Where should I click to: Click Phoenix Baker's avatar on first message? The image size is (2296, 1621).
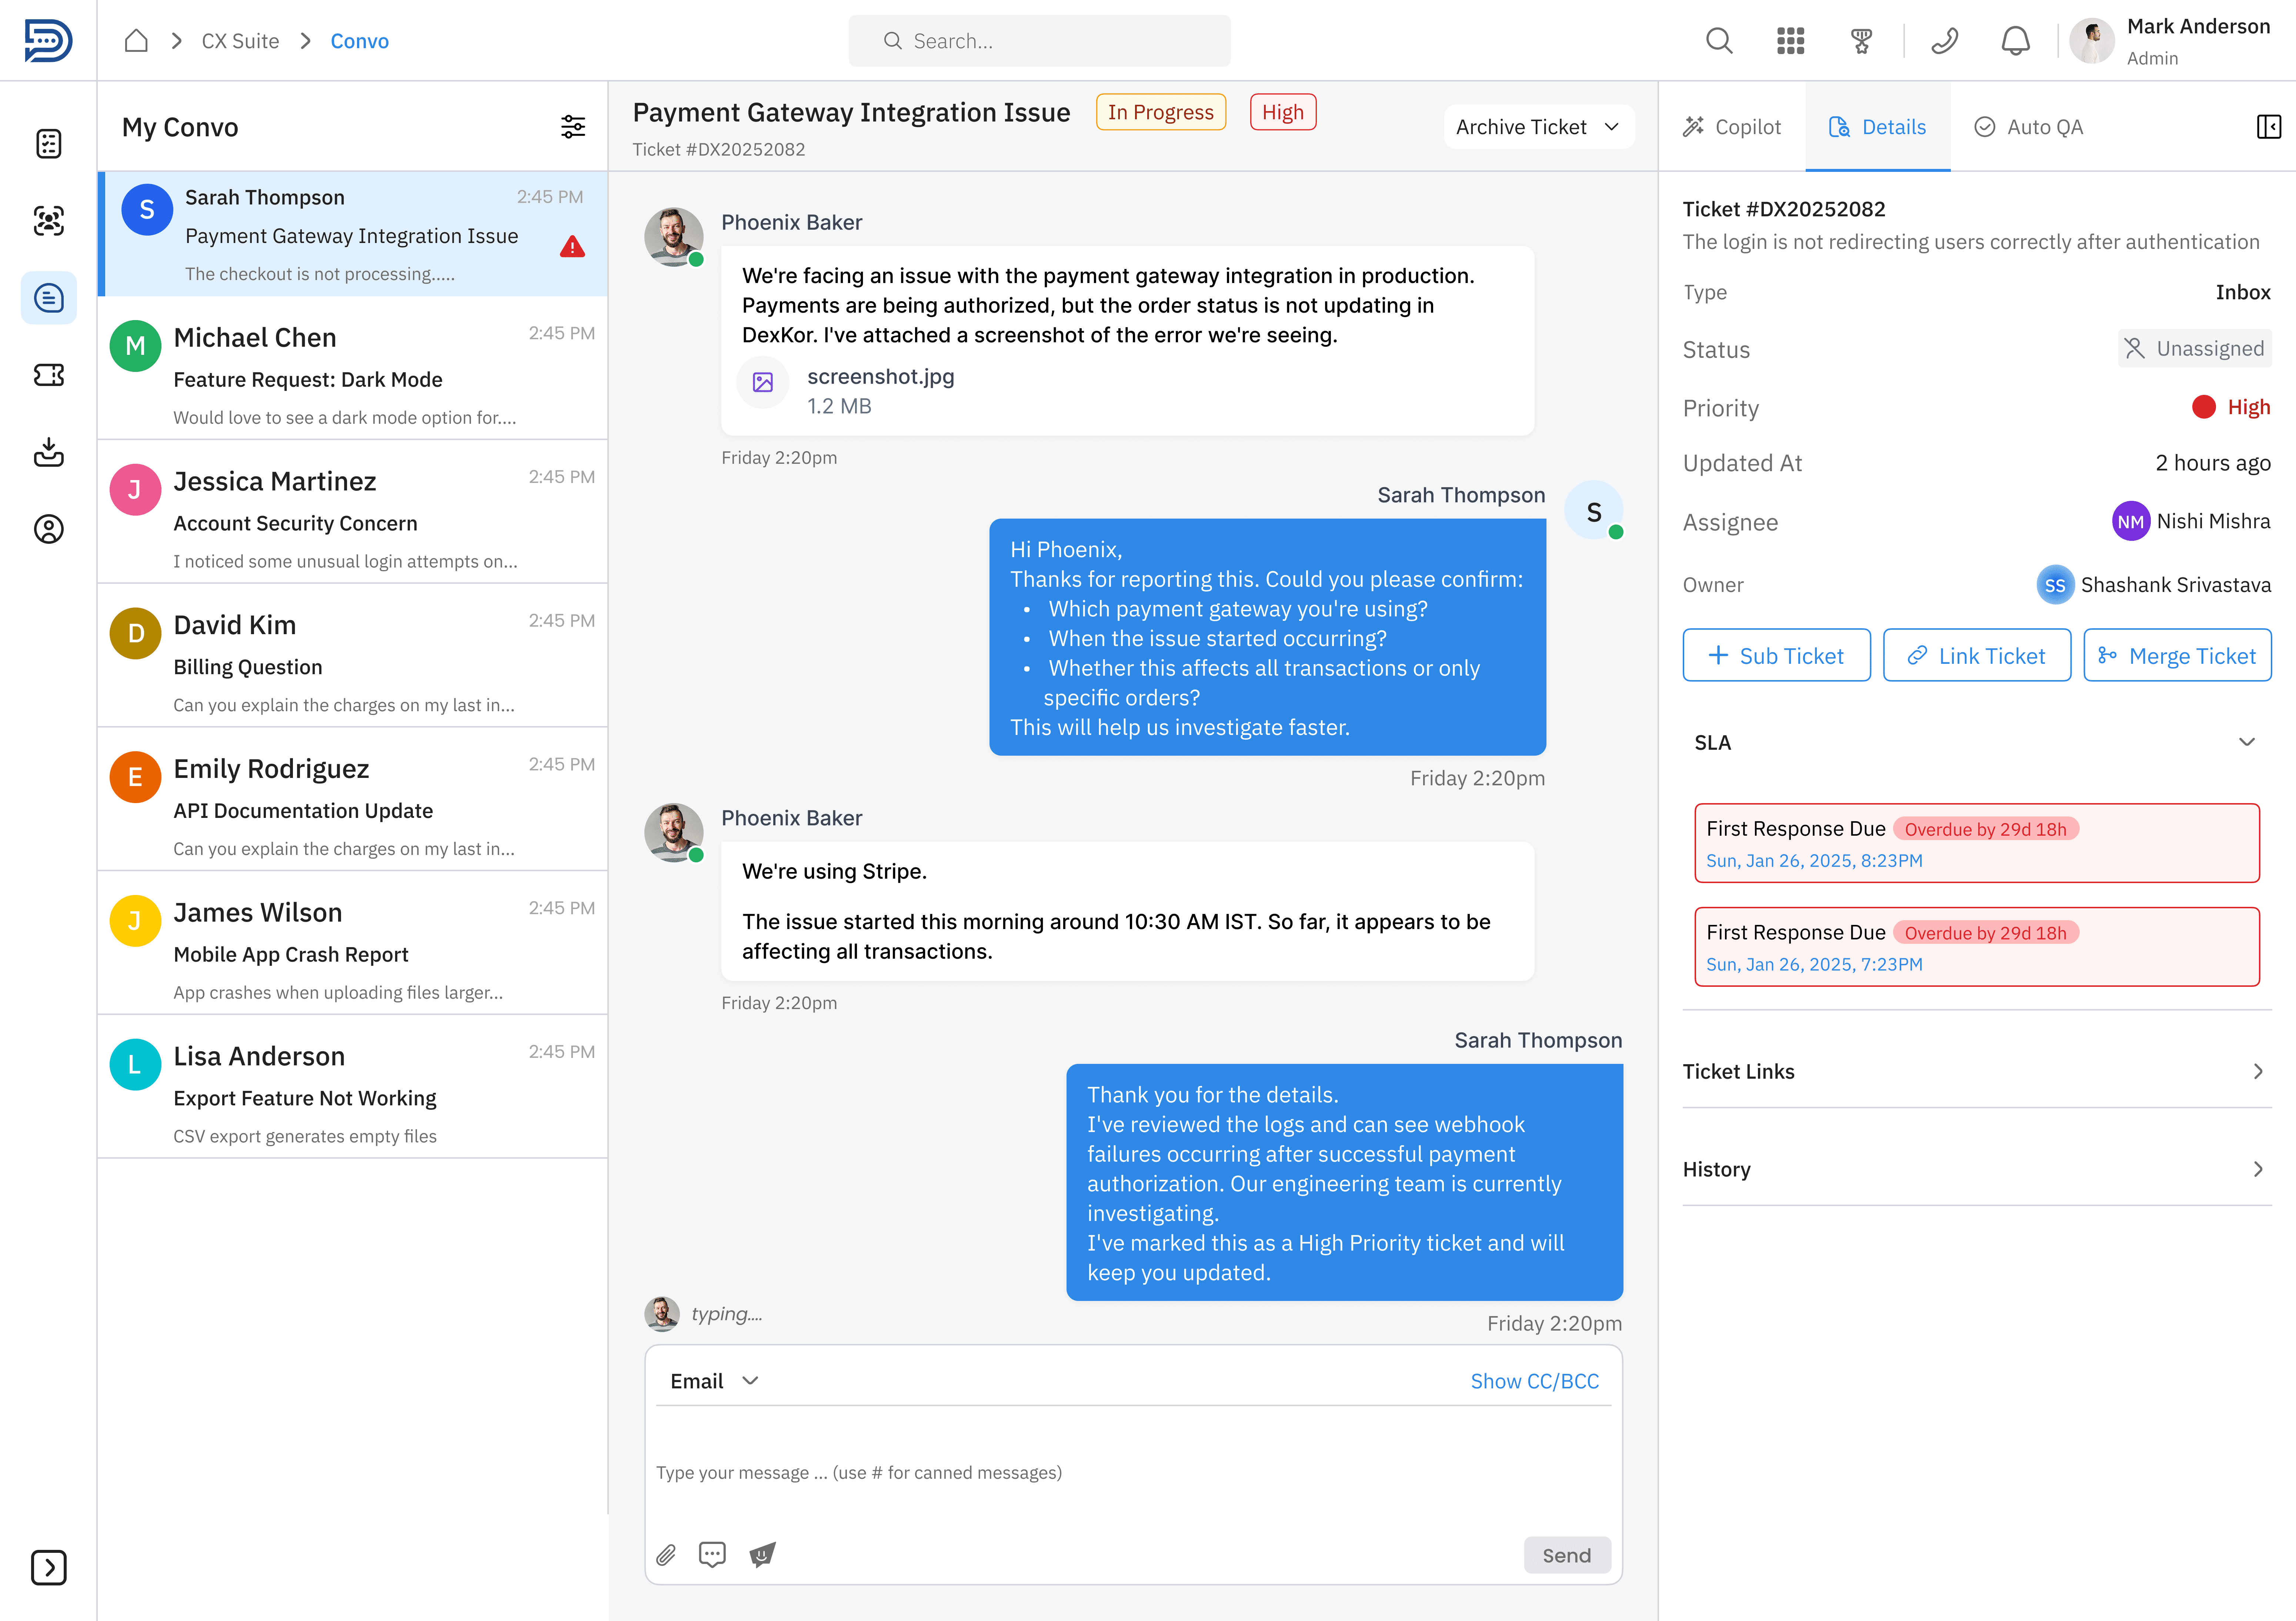click(674, 237)
